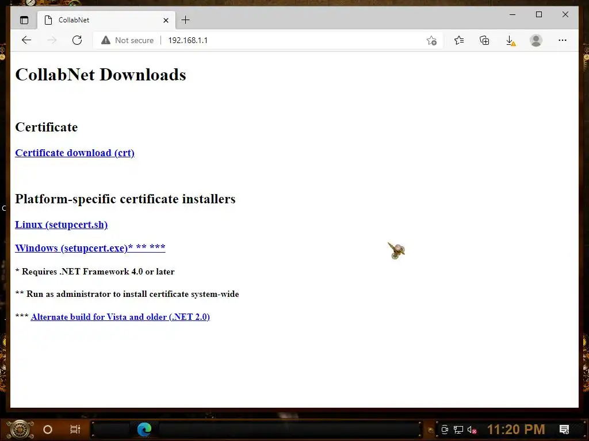Click the CollabNet Downloads heading text
The height and width of the screenshot is (441, 589).
click(x=101, y=75)
